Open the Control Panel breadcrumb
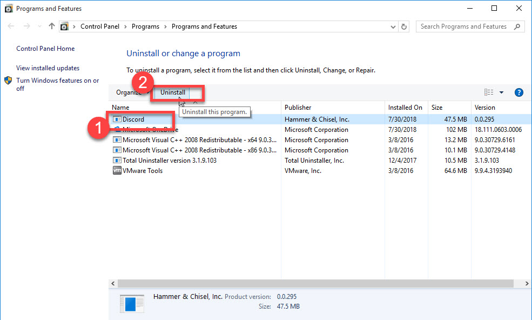This screenshot has width=532, height=320. pyautogui.click(x=100, y=26)
